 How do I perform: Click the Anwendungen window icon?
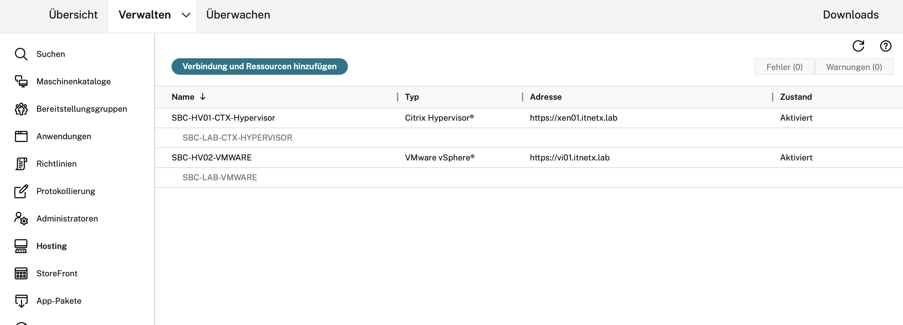(x=21, y=136)
